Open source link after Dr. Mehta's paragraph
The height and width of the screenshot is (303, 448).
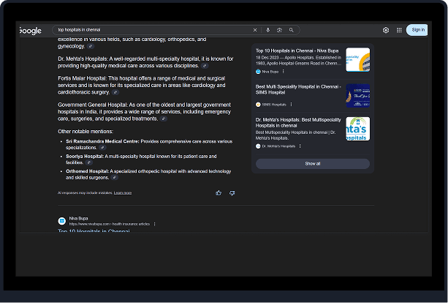(205, 66)
